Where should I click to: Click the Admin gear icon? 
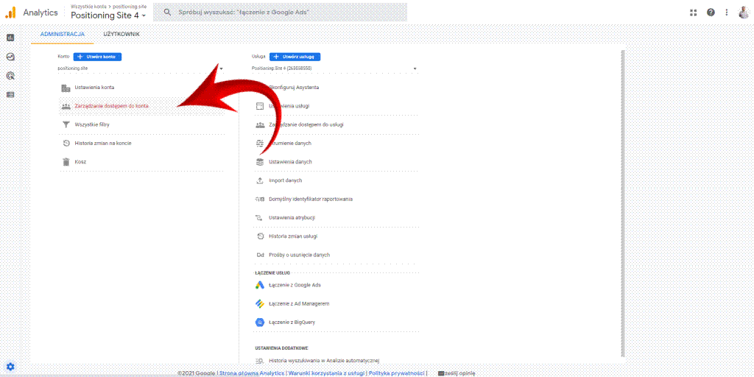tap(10, 367)
